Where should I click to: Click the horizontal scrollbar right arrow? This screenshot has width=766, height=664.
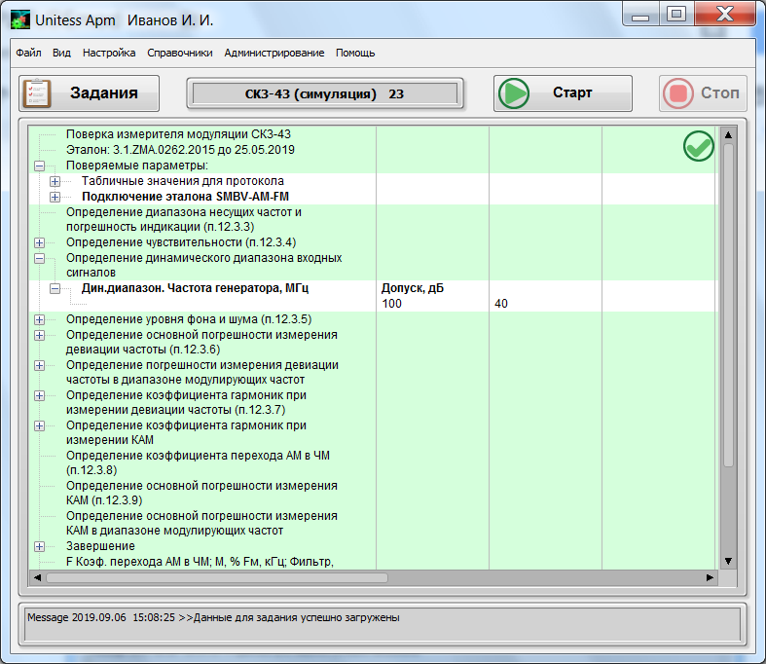tap(710, 577)
